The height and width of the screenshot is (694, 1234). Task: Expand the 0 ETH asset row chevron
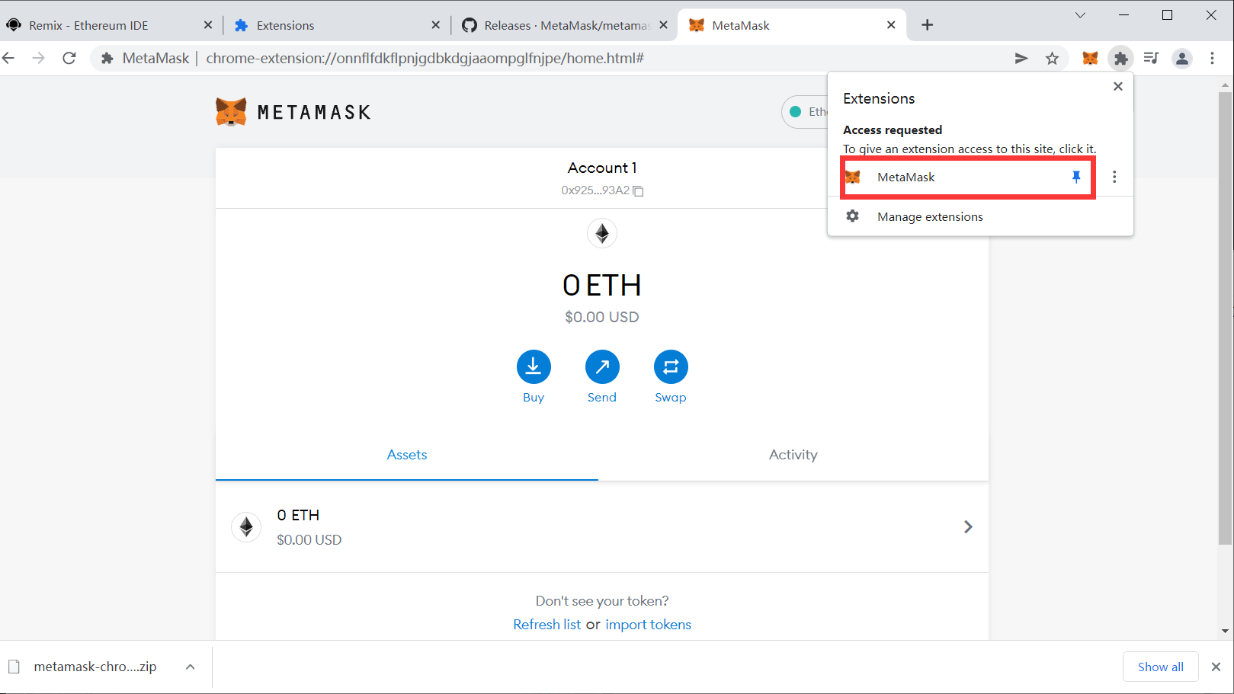(x=968, y=526)
